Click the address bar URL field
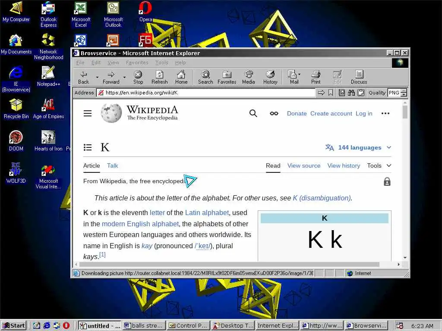Image resolution: width=442 pixels, height=331 pixels. point(206,93)
